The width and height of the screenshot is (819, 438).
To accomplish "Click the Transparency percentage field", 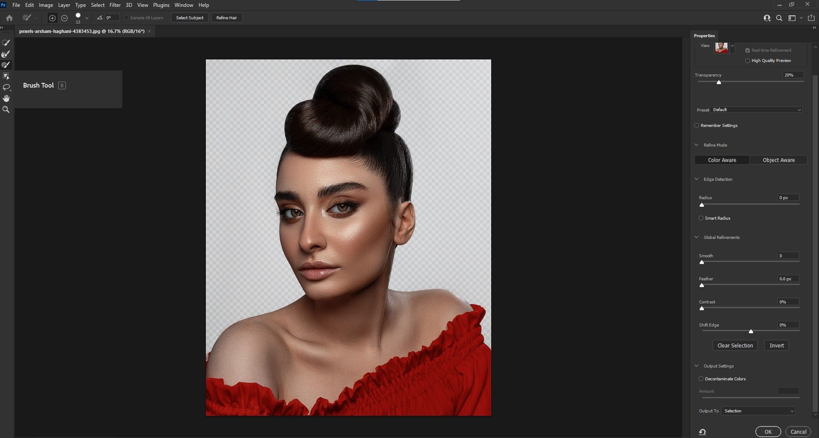I will 792,75.
